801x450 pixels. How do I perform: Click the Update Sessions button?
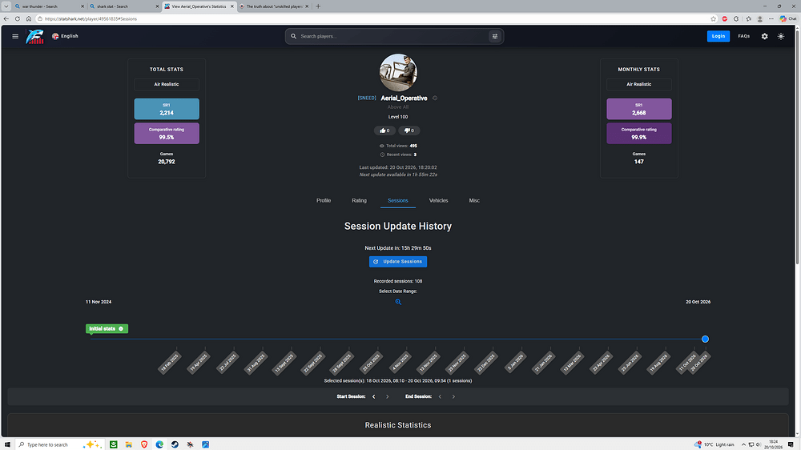tap(398, 262)
